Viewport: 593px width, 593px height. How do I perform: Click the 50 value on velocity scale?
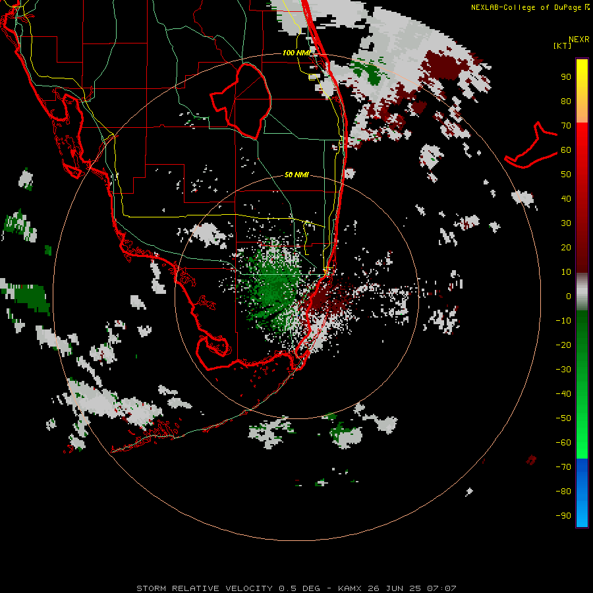tap(566, 175)
